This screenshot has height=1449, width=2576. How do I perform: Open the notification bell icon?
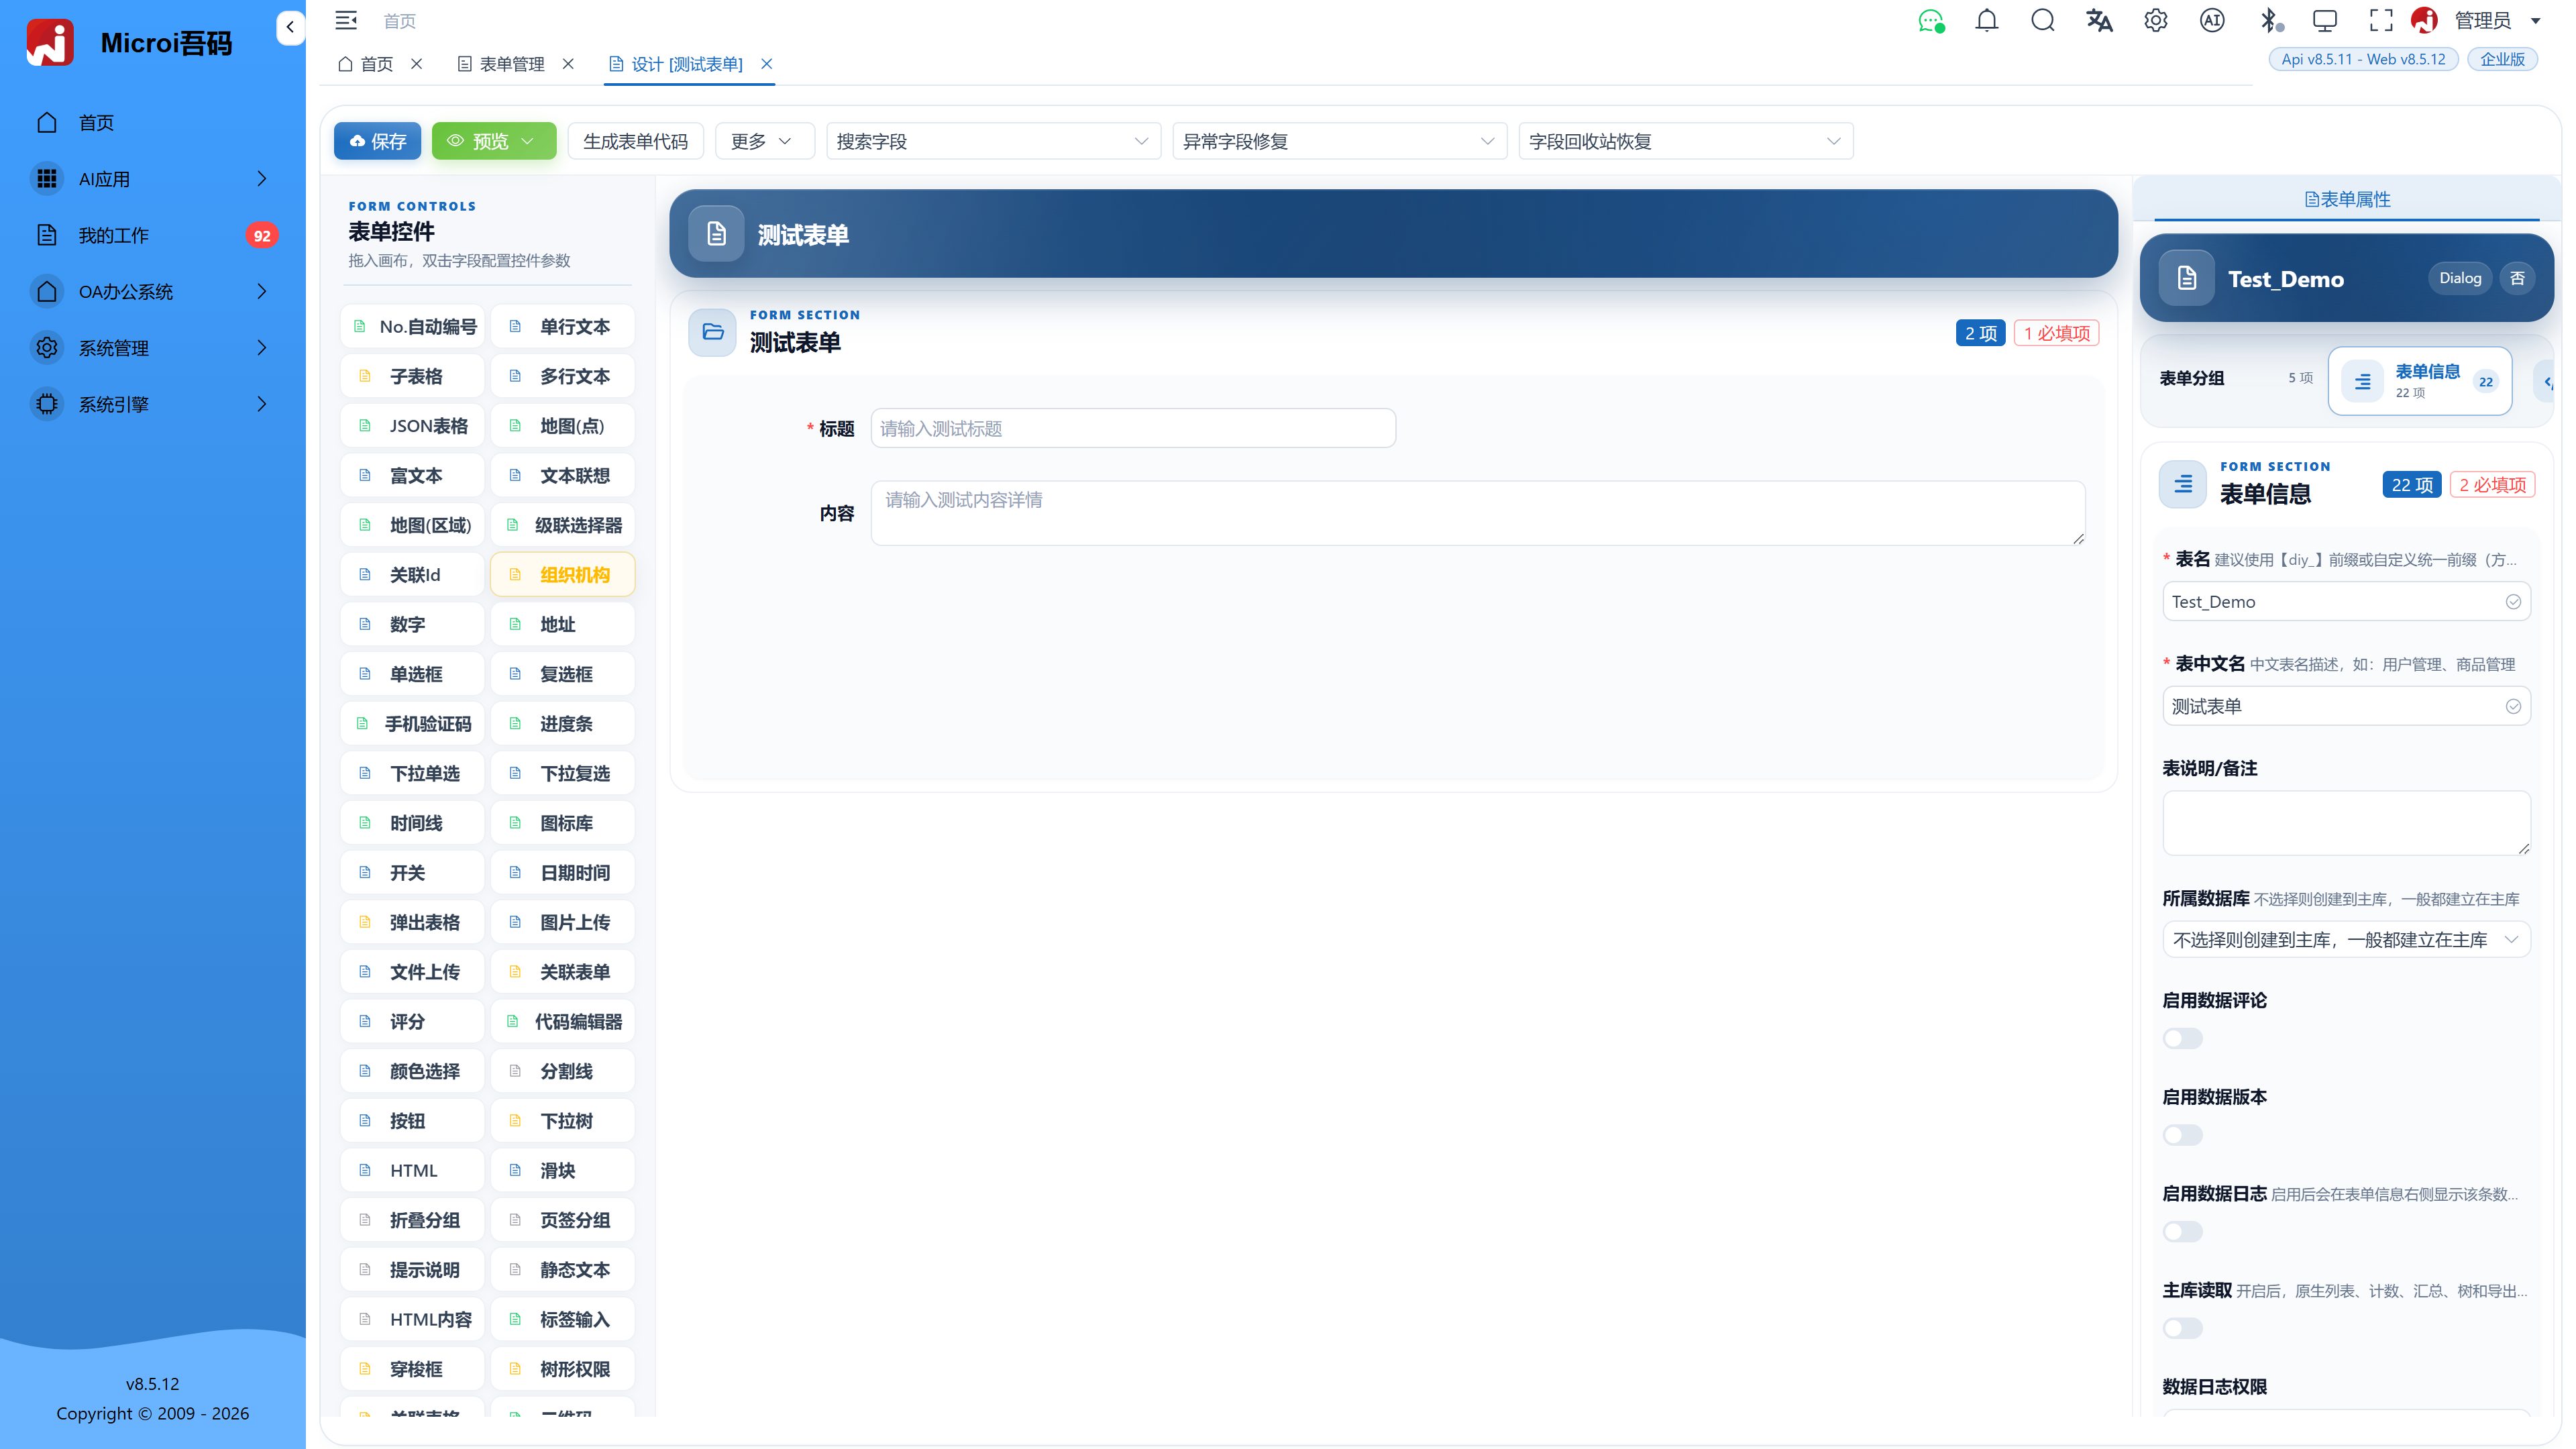tap(1986, 21)
